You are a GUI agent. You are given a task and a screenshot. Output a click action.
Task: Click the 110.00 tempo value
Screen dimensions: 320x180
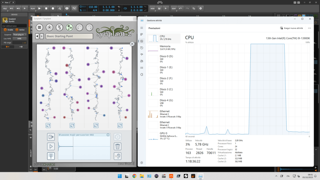93,7
